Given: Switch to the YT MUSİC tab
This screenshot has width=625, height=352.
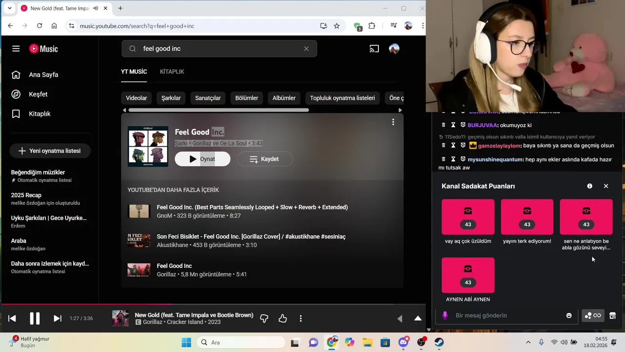Looking at the screenshot, I should [134, 72].
